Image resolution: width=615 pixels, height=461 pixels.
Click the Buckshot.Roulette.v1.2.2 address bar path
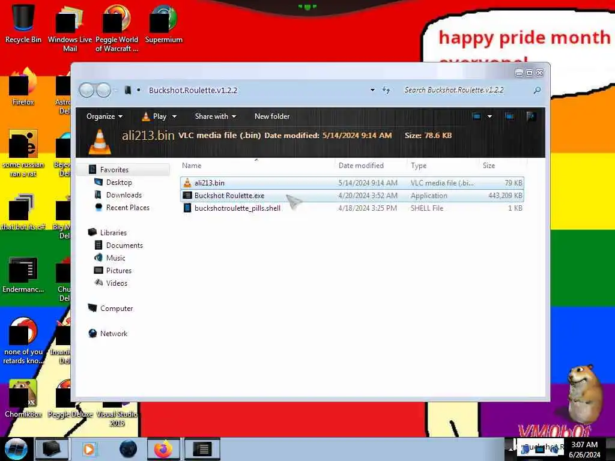[193, 90]
